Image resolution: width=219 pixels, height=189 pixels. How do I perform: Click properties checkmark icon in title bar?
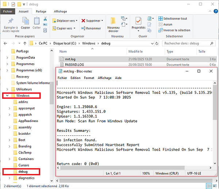tap(13, 4)
